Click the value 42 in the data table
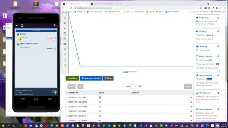Screen dimensions: 228x128 100,121
